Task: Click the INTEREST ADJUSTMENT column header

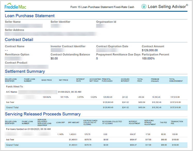Action: click(x=134, y=122)
